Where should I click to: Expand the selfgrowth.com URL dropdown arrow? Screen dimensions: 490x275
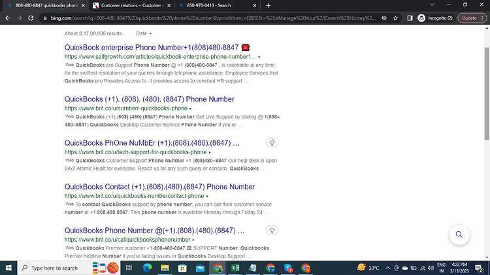(x=259, y=57)
